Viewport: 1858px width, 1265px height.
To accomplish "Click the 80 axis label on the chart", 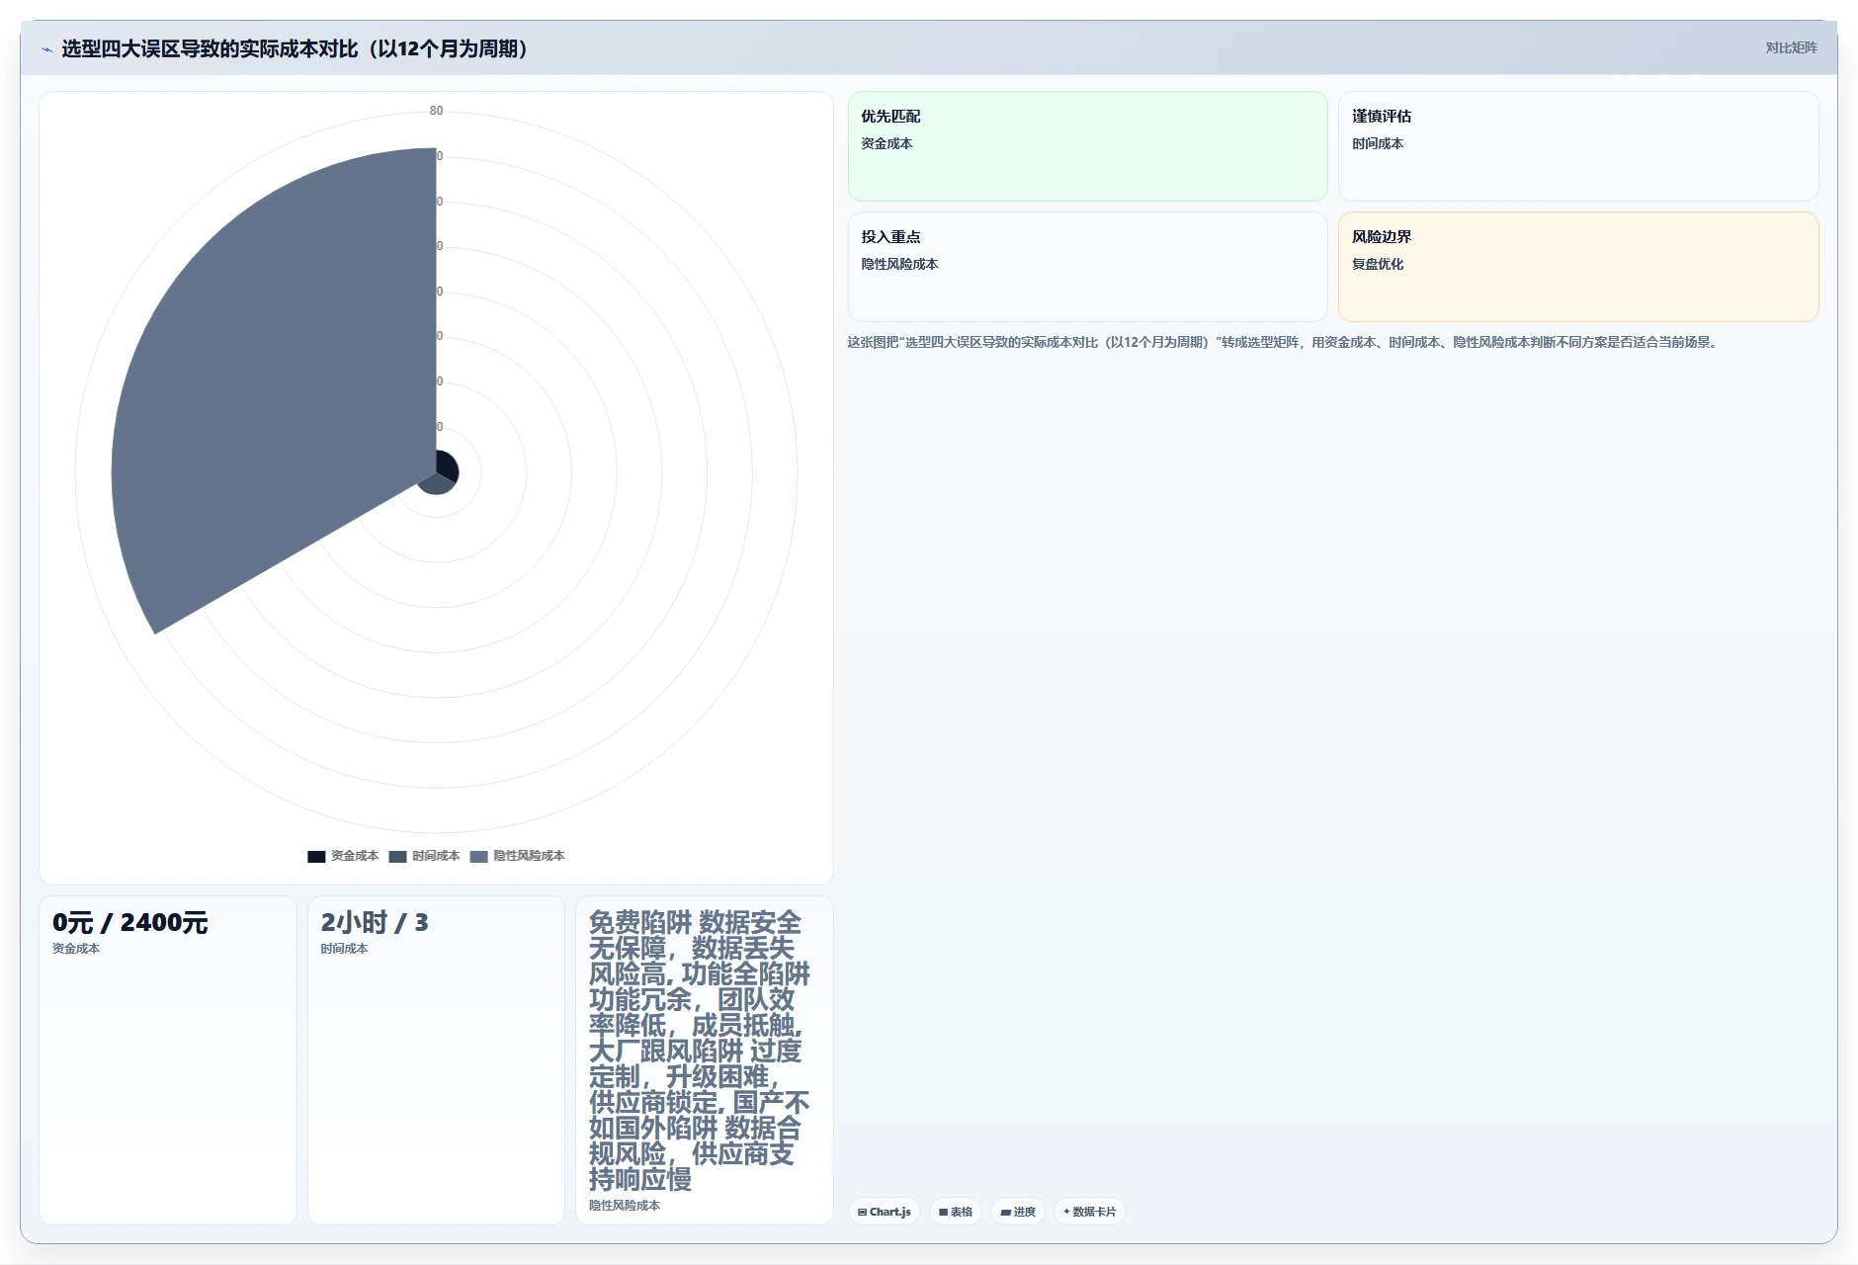I will coord(436,111).
